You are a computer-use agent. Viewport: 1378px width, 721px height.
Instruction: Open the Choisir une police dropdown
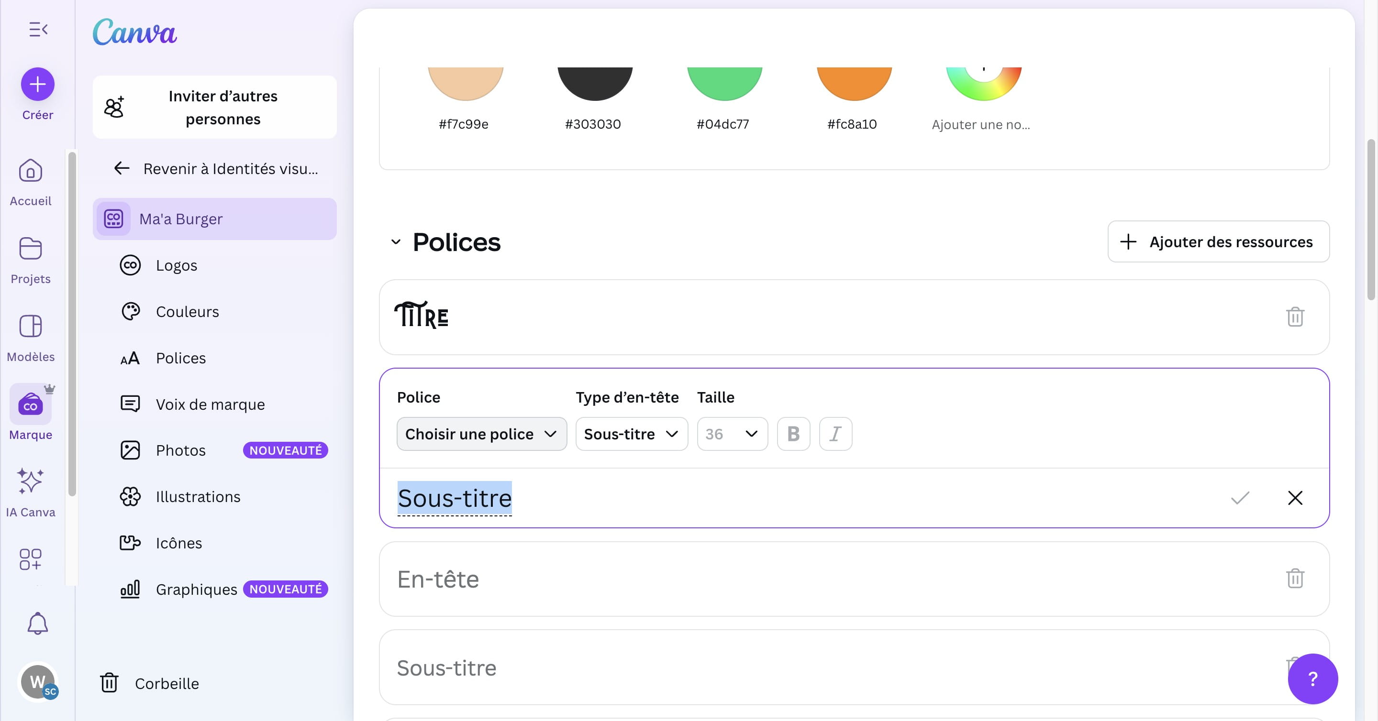tap(481, 434)
